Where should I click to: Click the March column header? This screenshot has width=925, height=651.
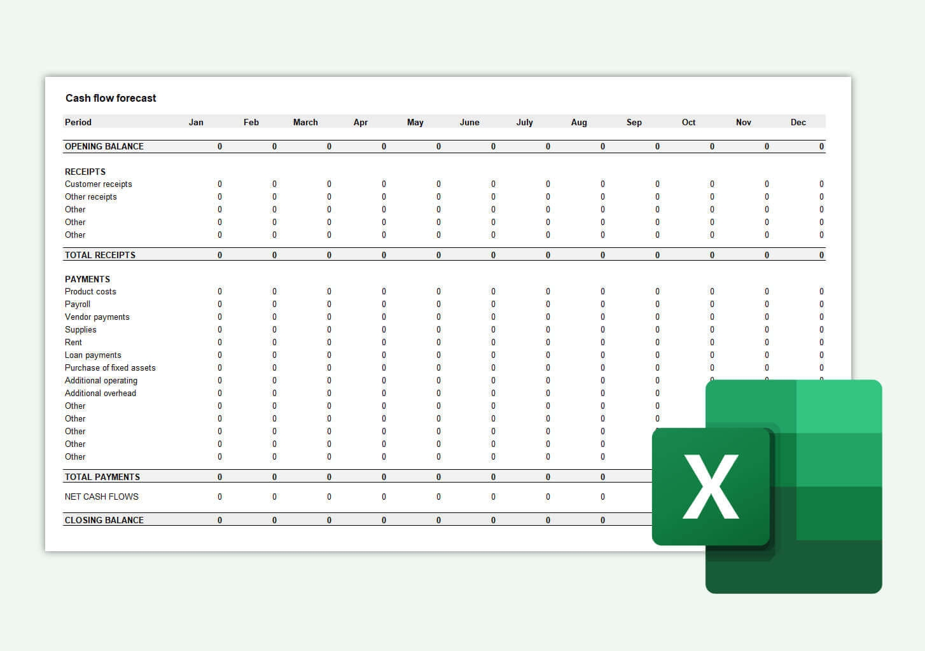point(305,122)
